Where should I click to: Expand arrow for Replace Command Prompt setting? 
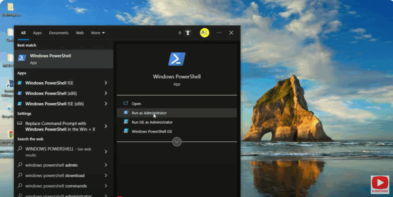coord(106,126)
